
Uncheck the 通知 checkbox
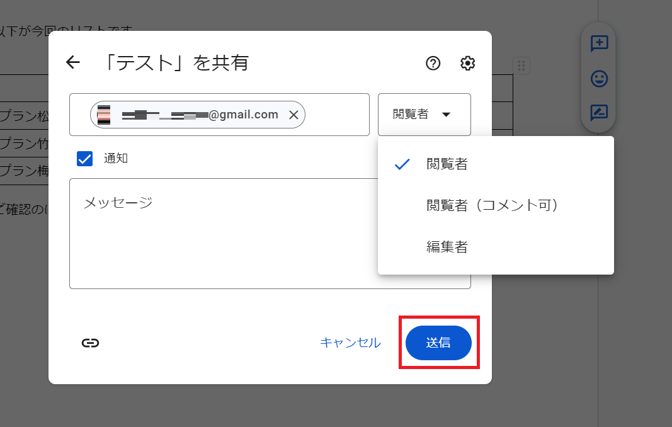[84, 158]
